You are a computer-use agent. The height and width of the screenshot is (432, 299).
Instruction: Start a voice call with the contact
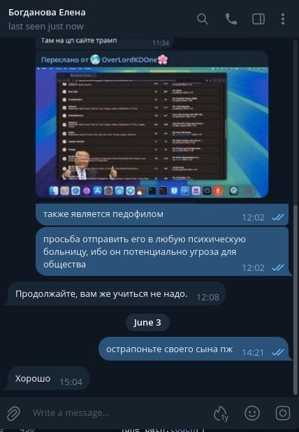[x=231, y=20]
